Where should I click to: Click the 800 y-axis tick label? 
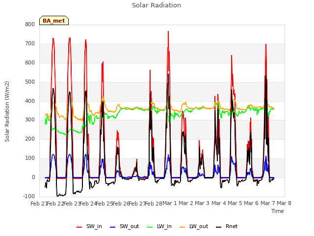coord(30,24)
